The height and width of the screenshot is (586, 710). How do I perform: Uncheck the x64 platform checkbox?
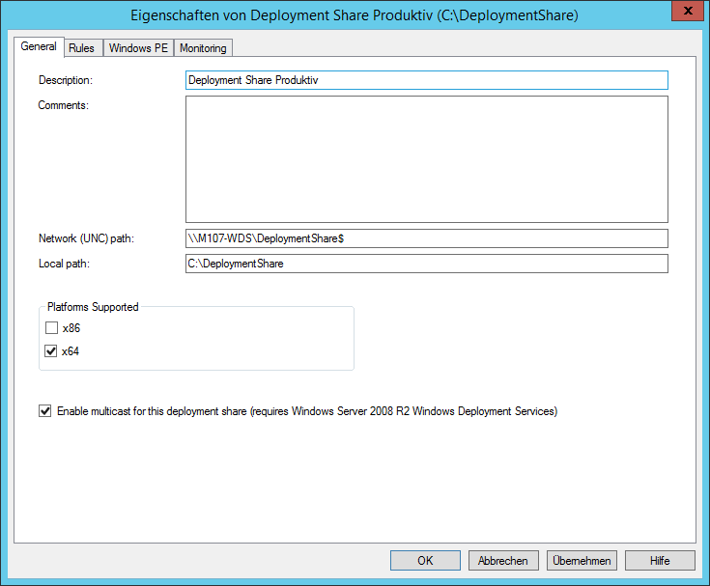tap(51, 351)
